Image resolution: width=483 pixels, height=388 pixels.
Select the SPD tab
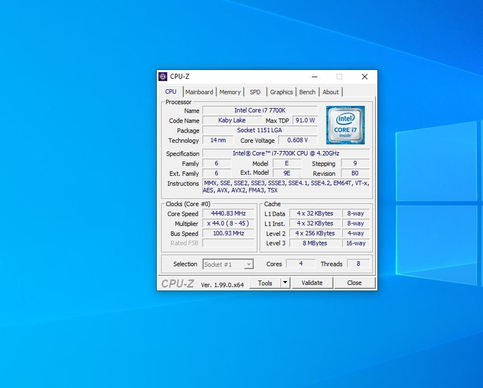[255, 92]
